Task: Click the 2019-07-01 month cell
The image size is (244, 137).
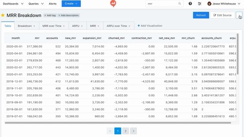Action: [14, 116]
